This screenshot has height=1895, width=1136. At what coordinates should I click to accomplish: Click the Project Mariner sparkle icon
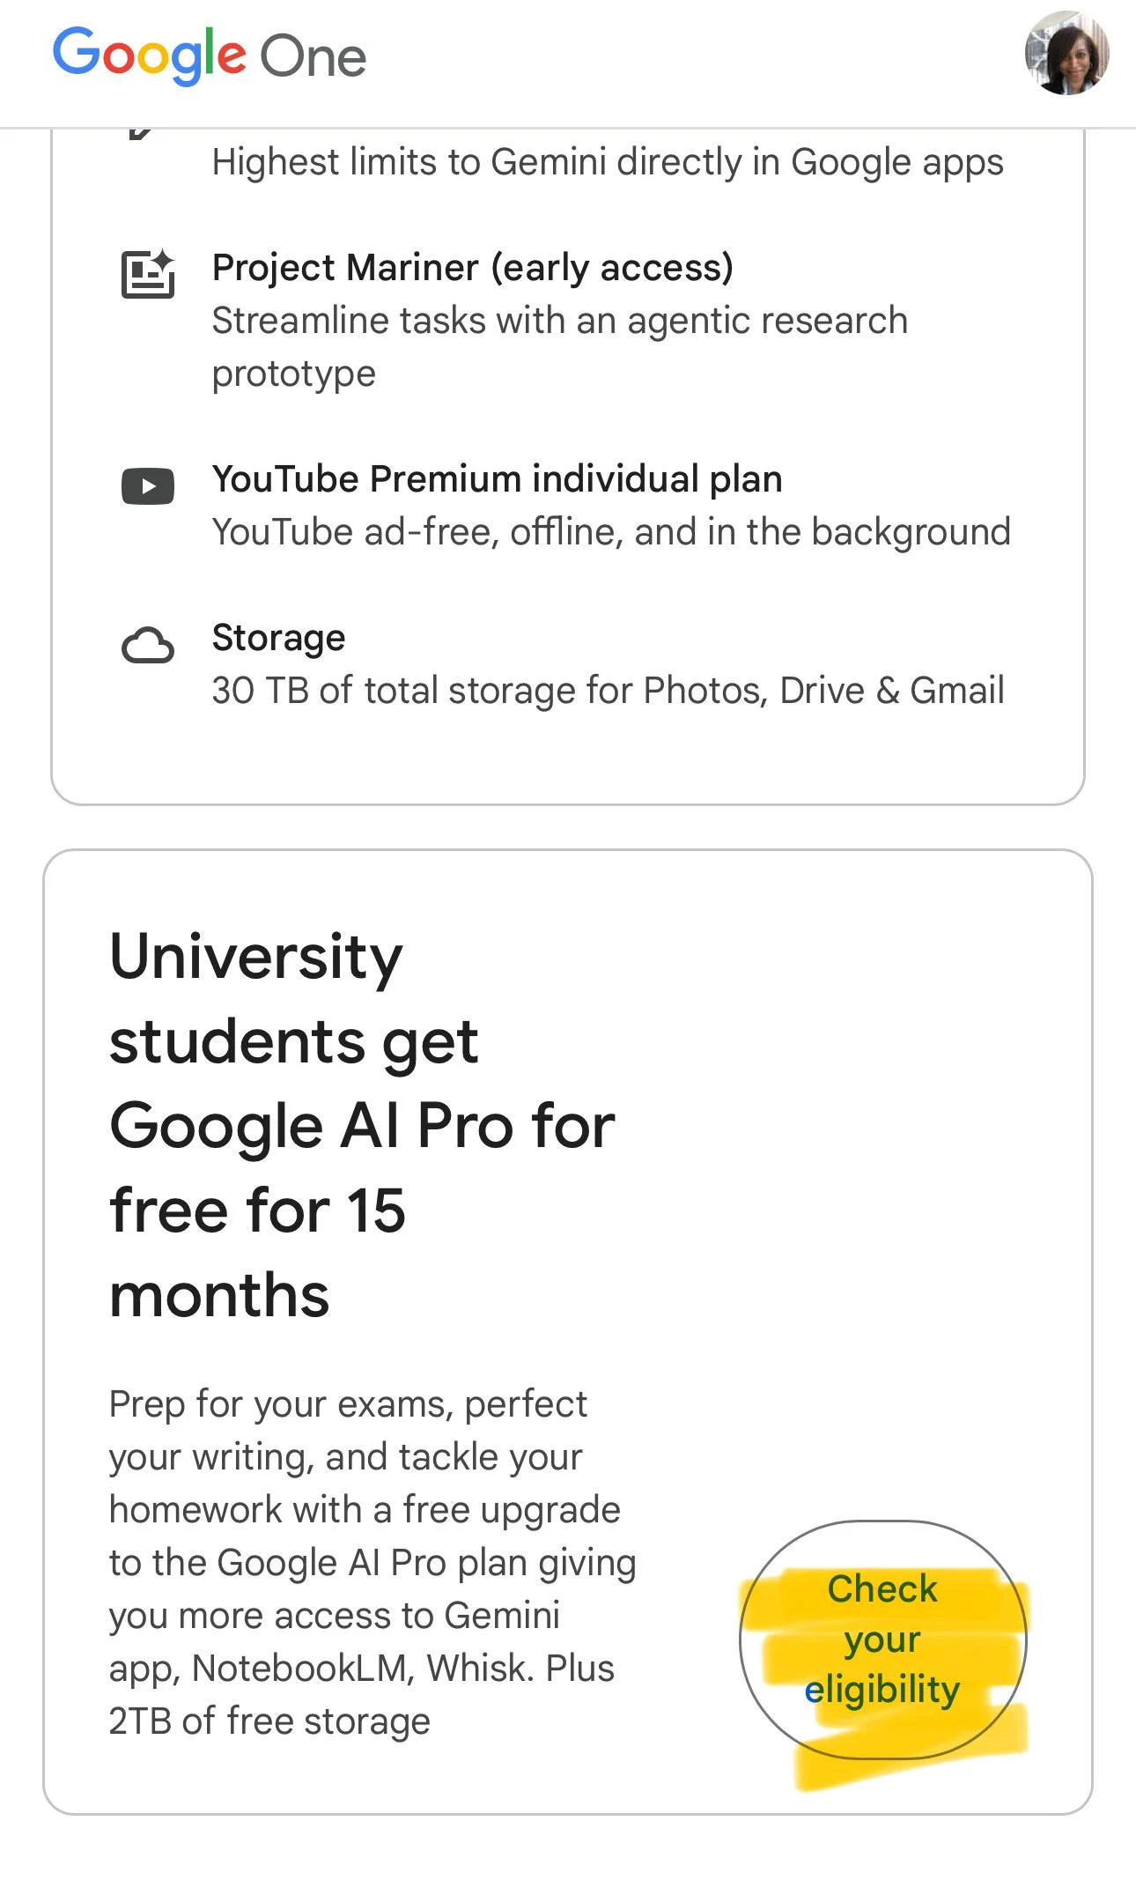tap(148, 274)
